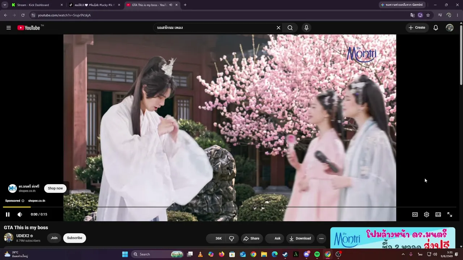Viewport: 463px width, 260px height.
Task: Close the Kick Dashboard tab
Action: pyautogui.click(x=61, y=5)
